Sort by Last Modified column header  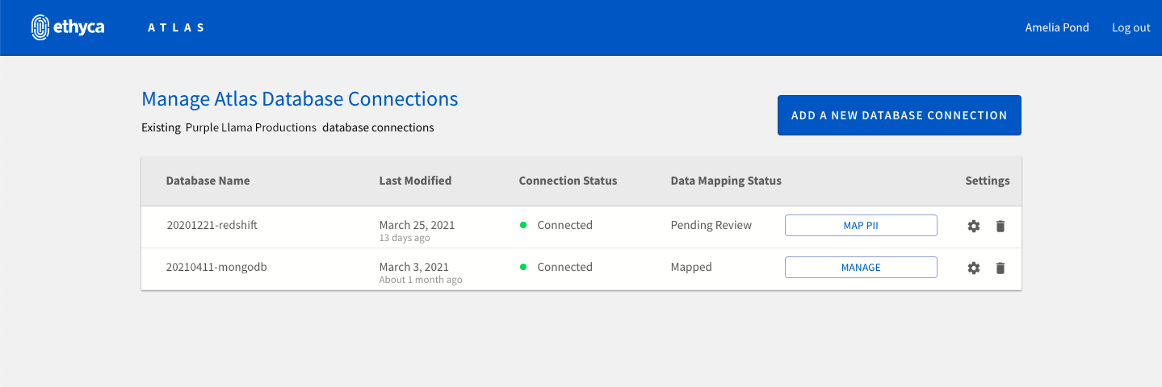(x=415, y=181)
